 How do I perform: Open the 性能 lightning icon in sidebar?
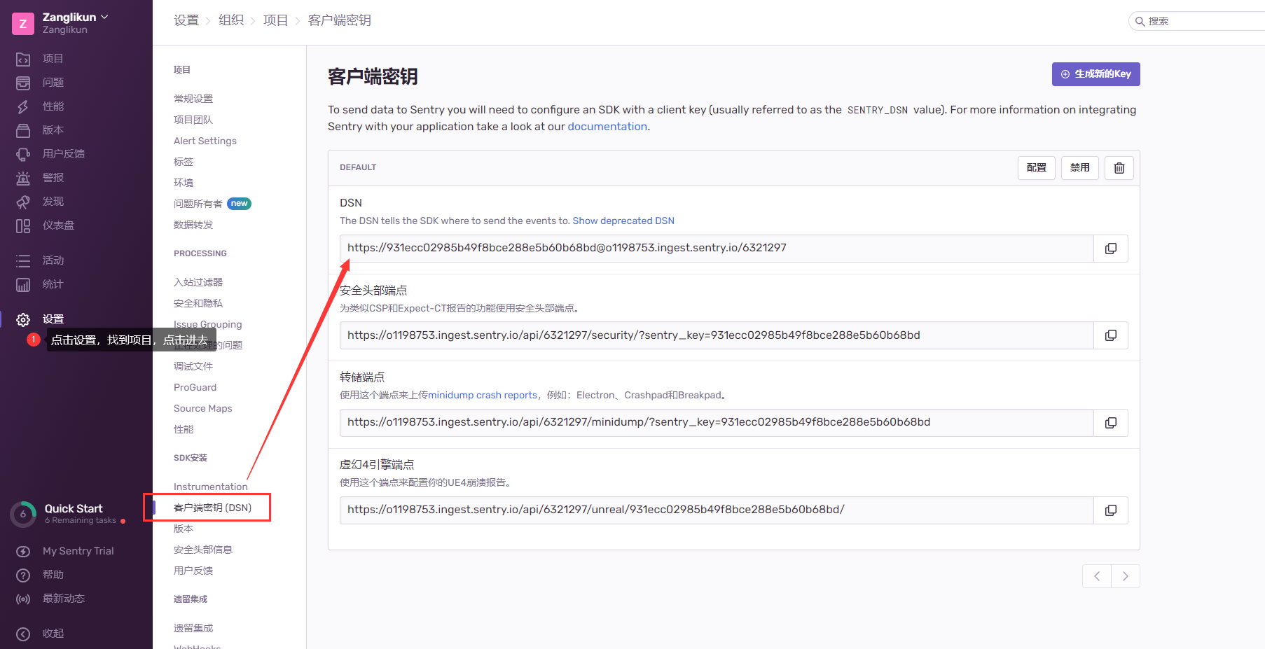coord(23,106)
